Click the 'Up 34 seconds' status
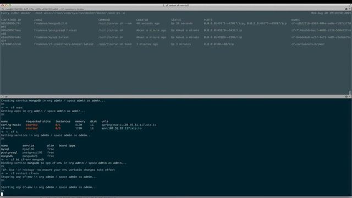 182,23
